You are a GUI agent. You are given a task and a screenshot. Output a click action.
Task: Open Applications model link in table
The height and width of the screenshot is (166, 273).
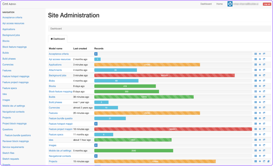55,65
